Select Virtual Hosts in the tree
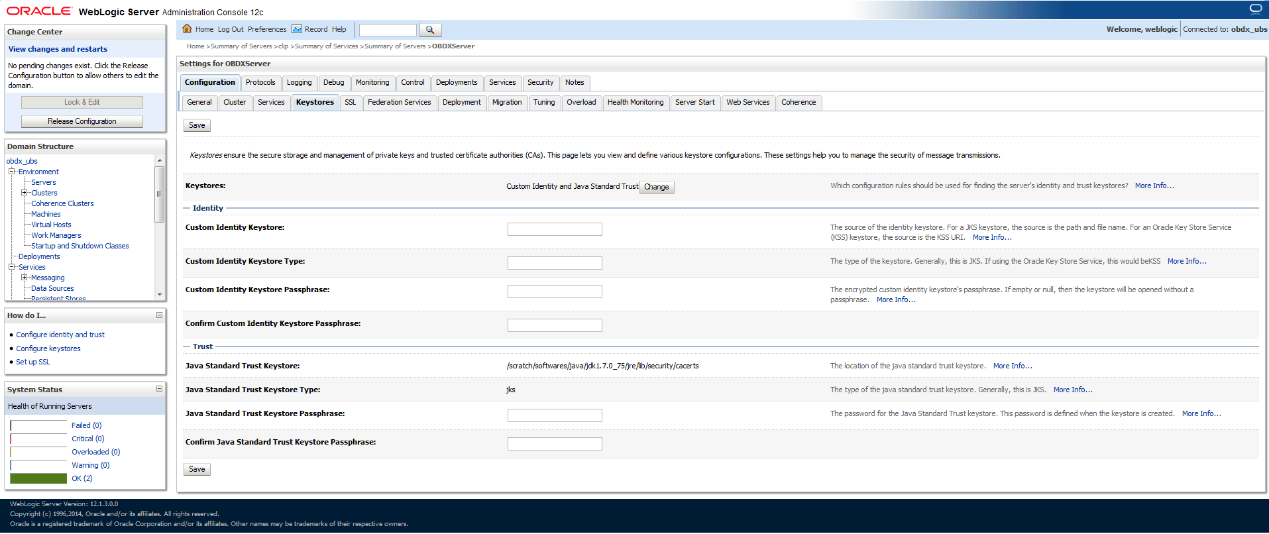1269x534 pixels. point(51,225)
